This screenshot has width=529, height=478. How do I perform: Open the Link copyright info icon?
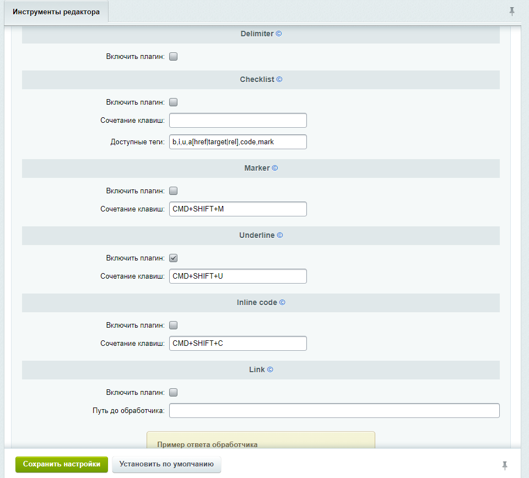(270, 370)
